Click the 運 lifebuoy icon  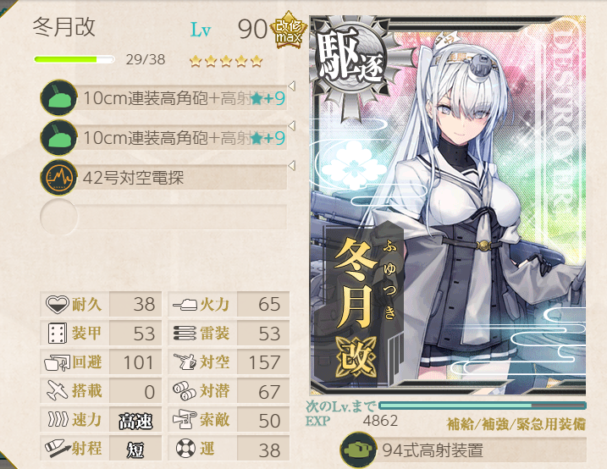(x=185, y=449)
